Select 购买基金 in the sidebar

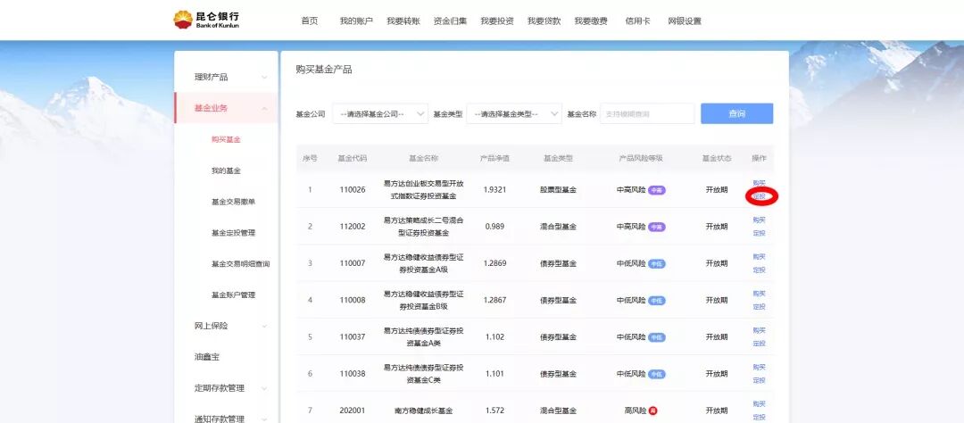click(x=226, y=139)
